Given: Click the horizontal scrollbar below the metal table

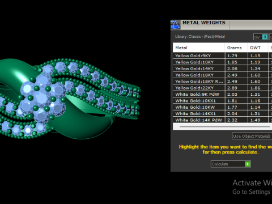Looking at the screenshot, I should pos(225,127).
